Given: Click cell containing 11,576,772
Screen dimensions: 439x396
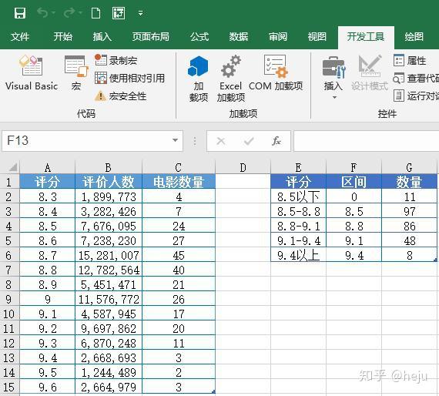Looking at the screenshot, I should 109,299.
